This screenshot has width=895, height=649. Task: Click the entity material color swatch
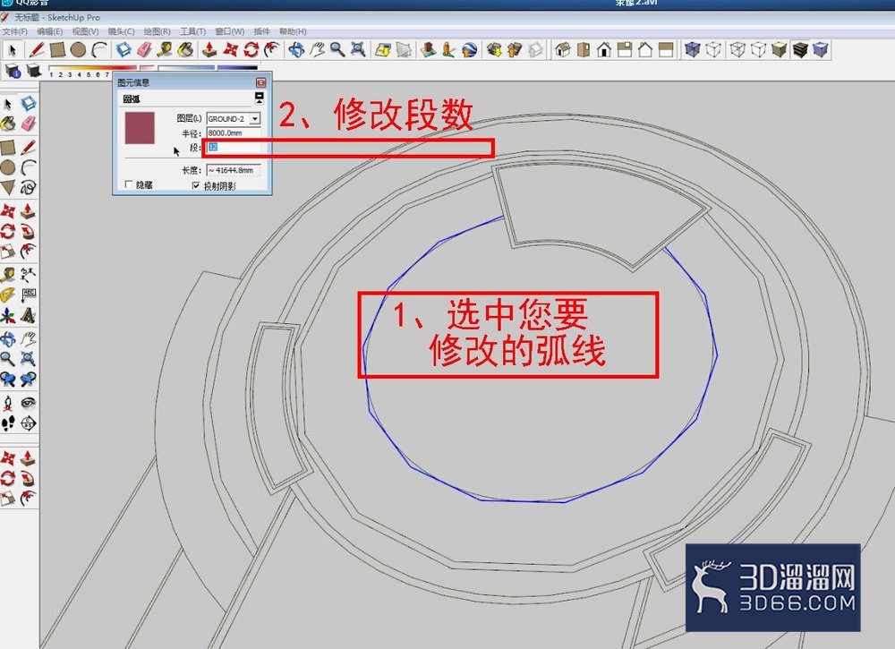[x=140, y=128]
